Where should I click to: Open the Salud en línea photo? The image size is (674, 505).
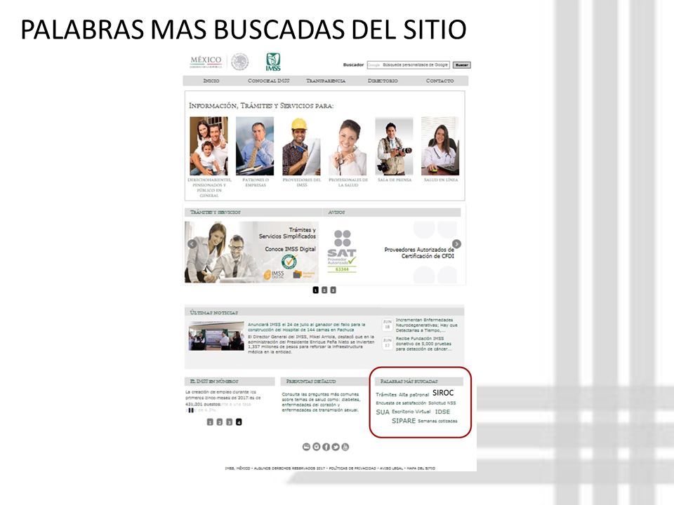[440, 146]
